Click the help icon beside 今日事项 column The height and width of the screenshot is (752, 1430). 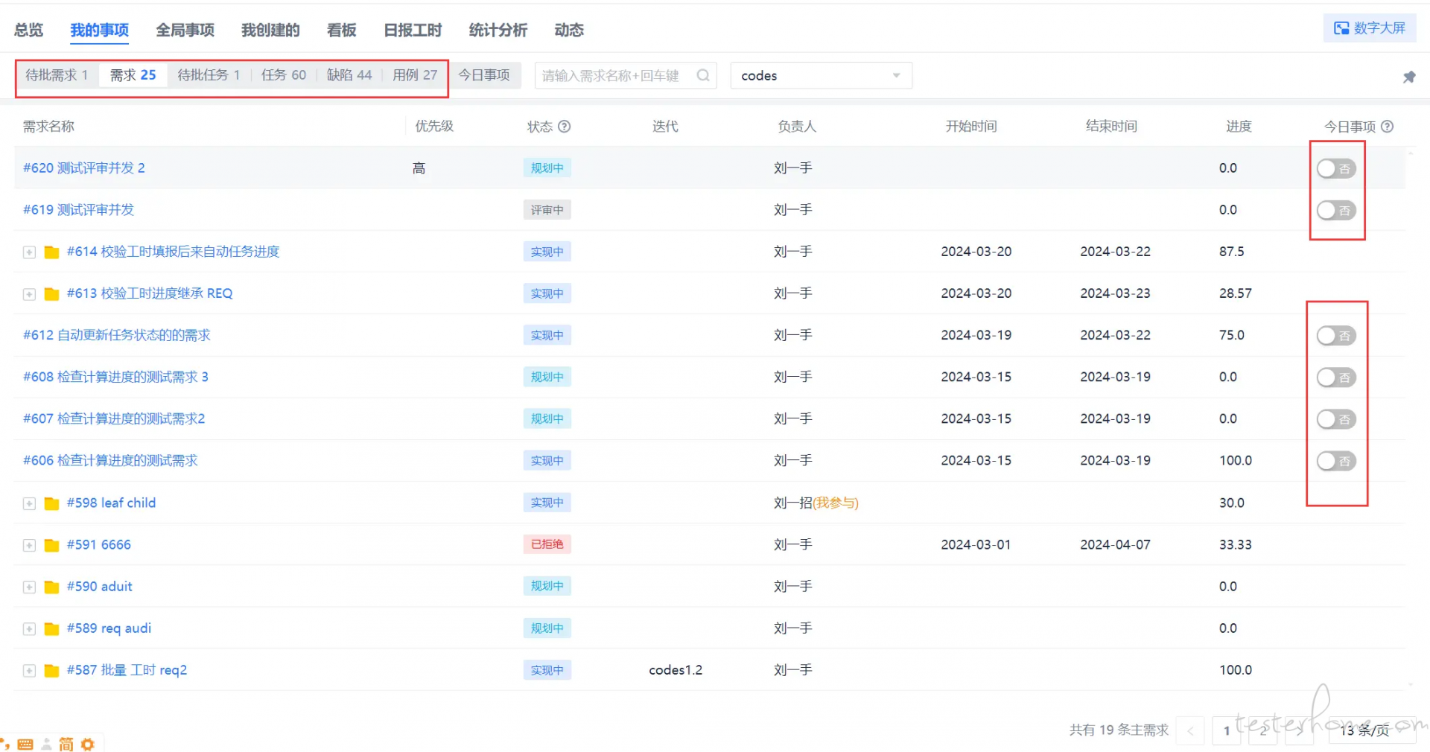(x=1388, y=127)
